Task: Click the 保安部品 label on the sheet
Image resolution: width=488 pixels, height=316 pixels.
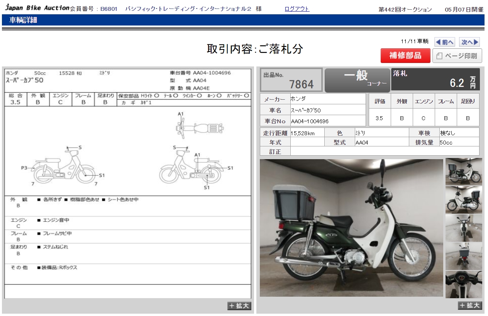Action: pyautogui.click(x=129, y=95)
